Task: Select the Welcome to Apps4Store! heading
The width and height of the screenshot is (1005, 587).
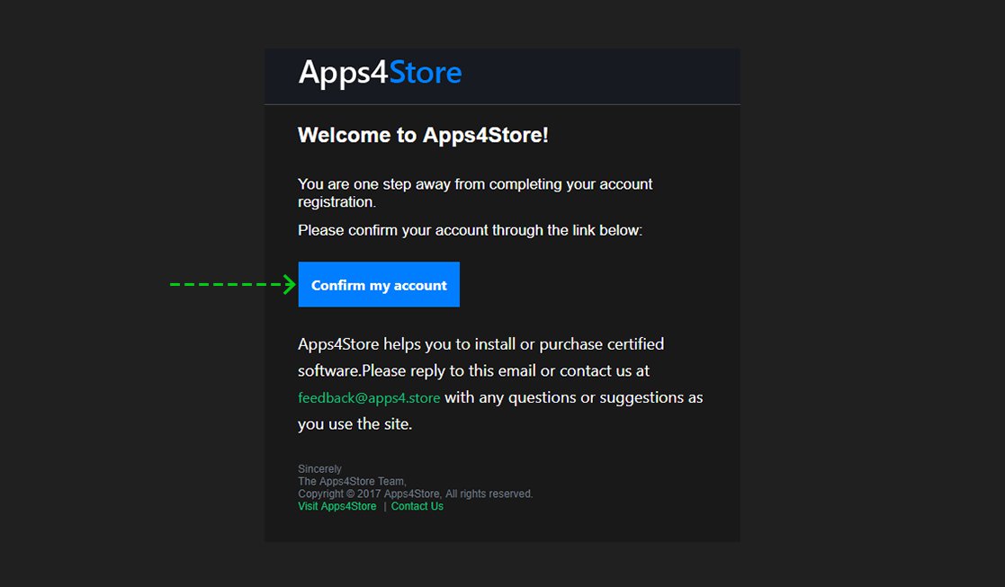Action: click(x=423, y=135)
